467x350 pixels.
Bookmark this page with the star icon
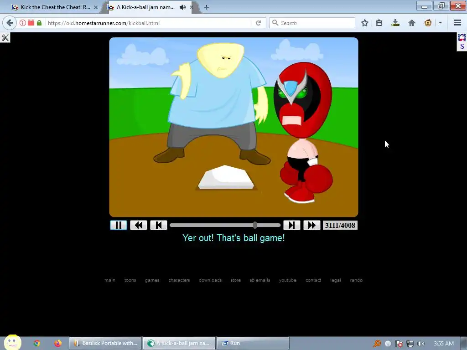[364, 23]
